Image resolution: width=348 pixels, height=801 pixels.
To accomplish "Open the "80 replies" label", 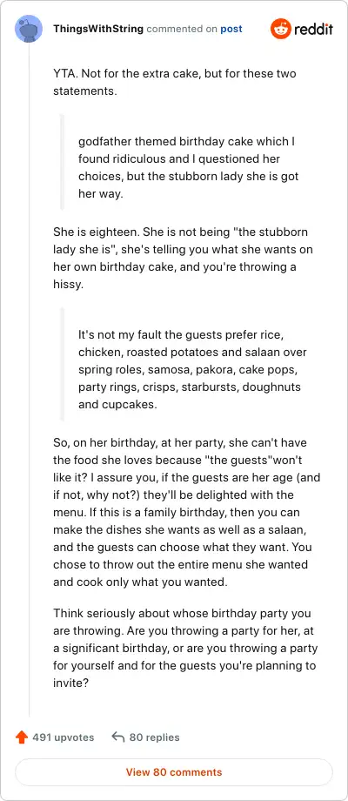I will pos(155,737).
